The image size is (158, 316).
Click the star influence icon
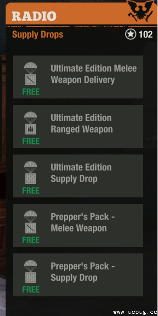click(131, 34)
